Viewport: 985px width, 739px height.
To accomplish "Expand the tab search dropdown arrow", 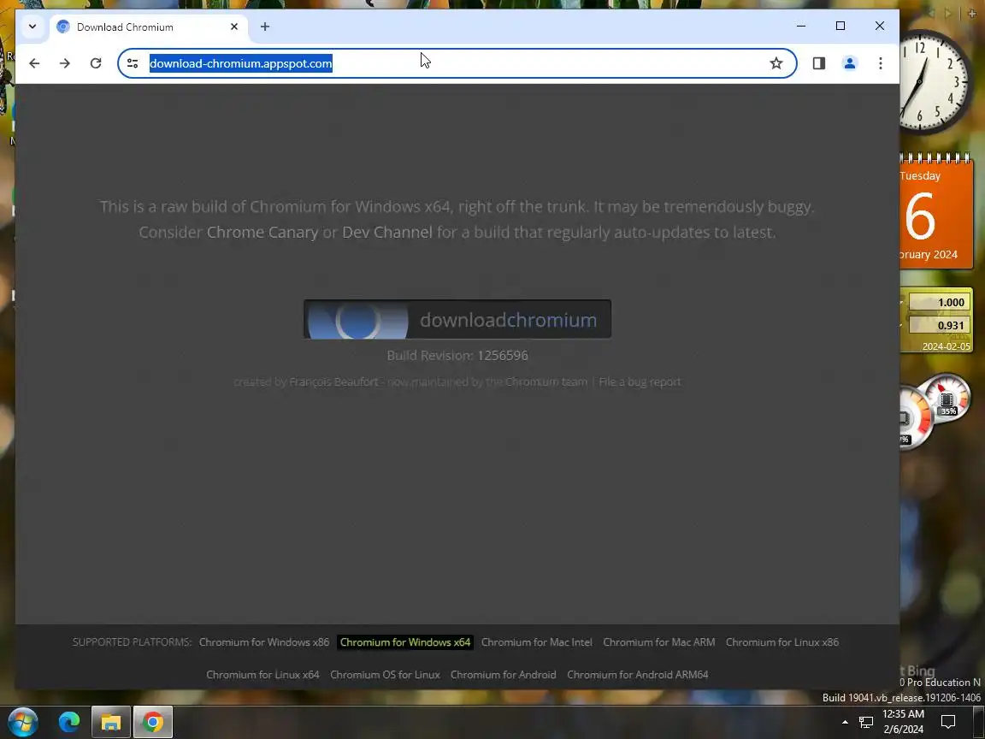I will click(32, 27).
